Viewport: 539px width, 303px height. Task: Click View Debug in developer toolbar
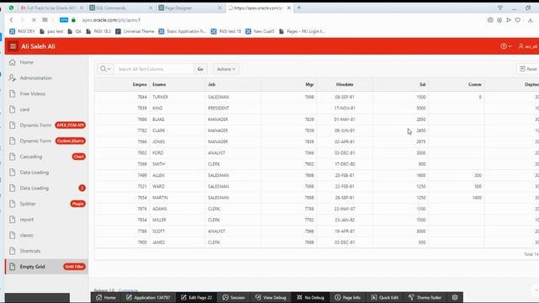coord(271,297)
